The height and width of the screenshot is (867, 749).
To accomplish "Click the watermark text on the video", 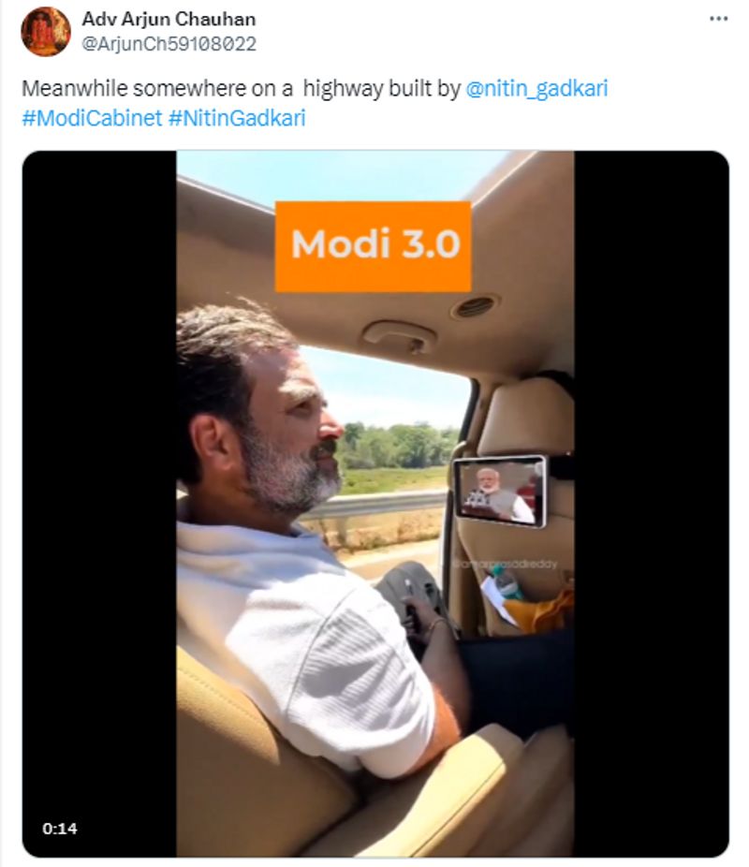I will (x=504, y=565).
